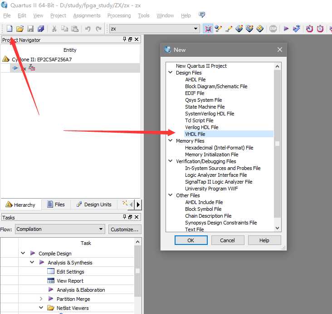This screenshot has width=332, height=314.
Task: Start Compilation with the purple play icon
Action: point(286,29)
